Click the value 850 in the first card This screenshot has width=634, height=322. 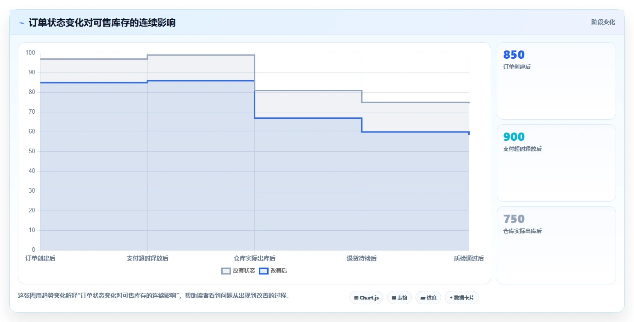514,55
